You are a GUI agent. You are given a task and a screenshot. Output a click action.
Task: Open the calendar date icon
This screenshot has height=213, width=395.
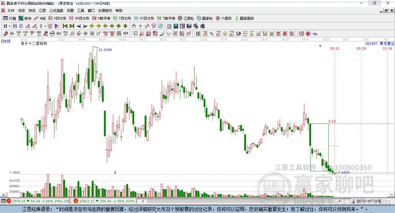[x=169, y=26]
